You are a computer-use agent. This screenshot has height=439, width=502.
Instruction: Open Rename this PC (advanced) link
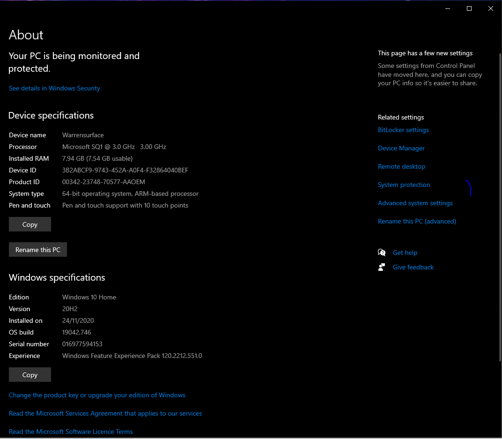(x=417, y=221)
